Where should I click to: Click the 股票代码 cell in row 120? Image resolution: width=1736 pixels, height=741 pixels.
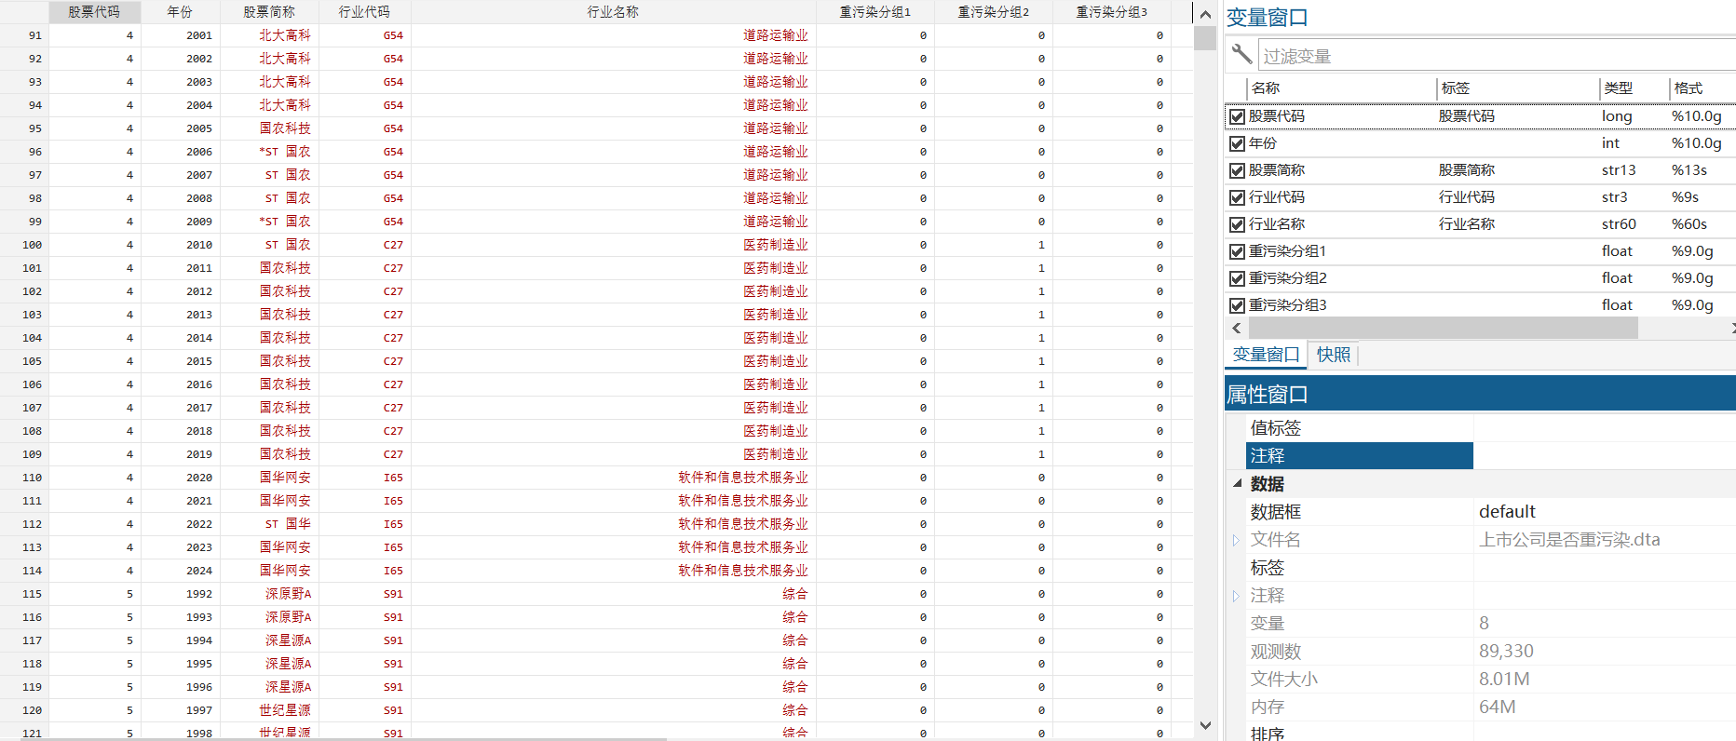click(94, 710)
